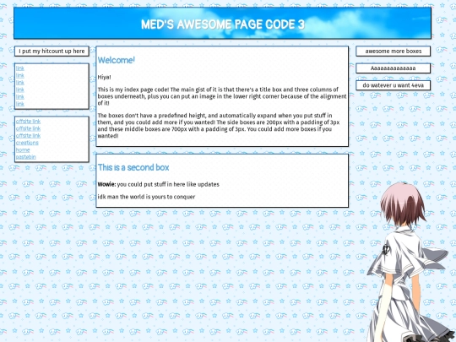Open the "creations" link
This screenshot has height=342, width=456.
pos(27,143)
